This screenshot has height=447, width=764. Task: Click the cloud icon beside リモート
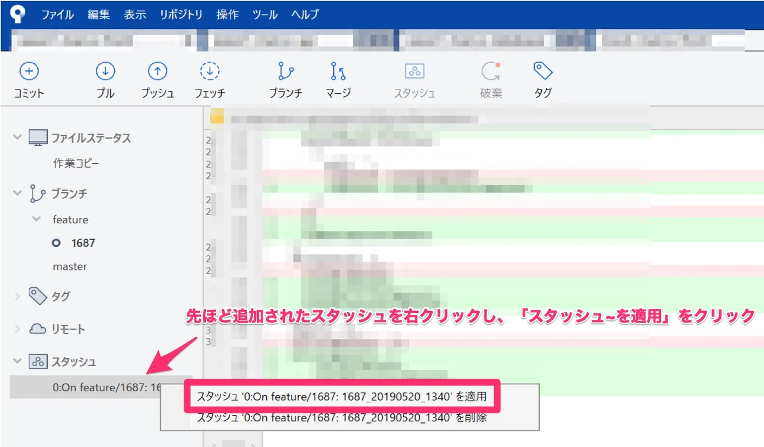click(38, 329)
